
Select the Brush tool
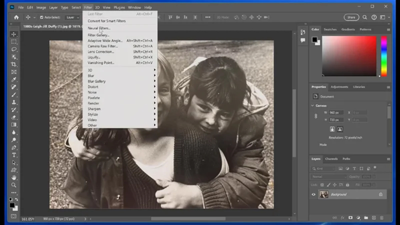[x=14, y=94]
